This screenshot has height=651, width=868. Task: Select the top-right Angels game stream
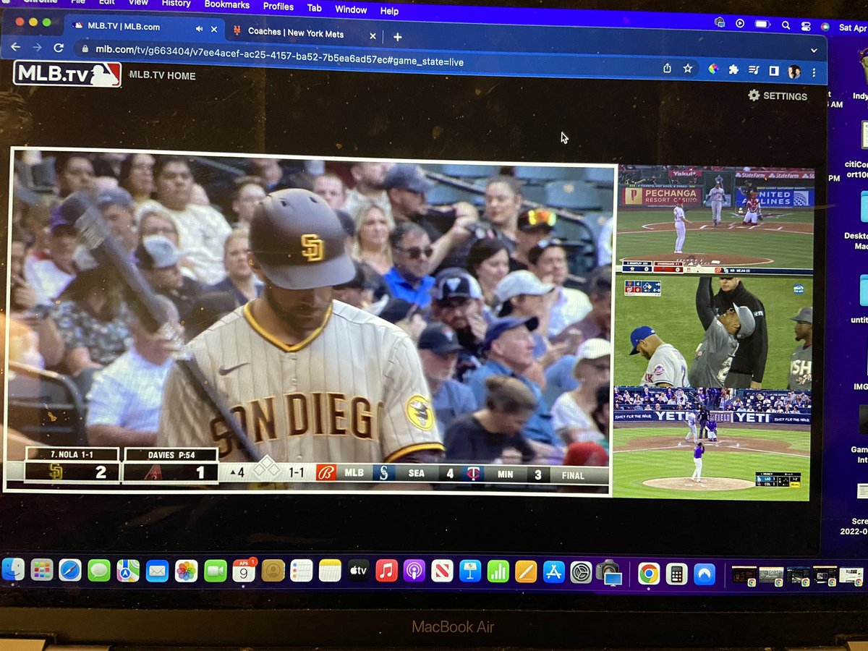(716, 220)
